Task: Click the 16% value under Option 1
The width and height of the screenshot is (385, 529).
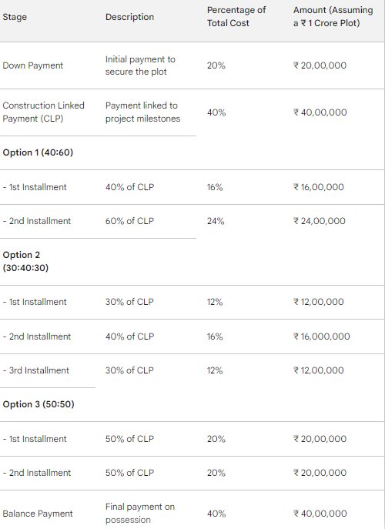Action: pos(215,187)
